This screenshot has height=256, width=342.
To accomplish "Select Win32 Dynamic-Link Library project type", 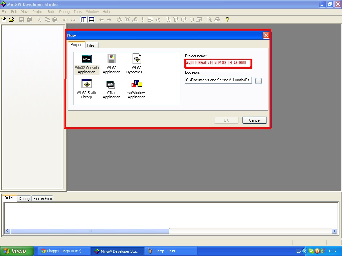I will coord(137,64).
